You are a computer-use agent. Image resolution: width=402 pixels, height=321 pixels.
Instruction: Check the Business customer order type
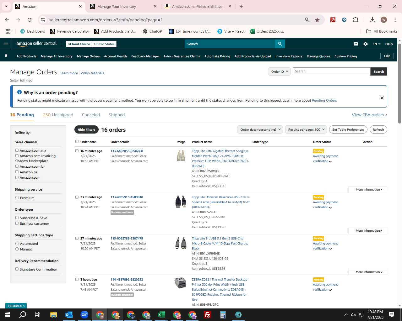(x=17, y=223)
